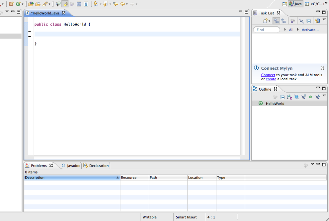This screenshot has width=329, height=221.
Task: Toggle Show Whitespace Characters pilcrow button
Action: pos(86,4)
